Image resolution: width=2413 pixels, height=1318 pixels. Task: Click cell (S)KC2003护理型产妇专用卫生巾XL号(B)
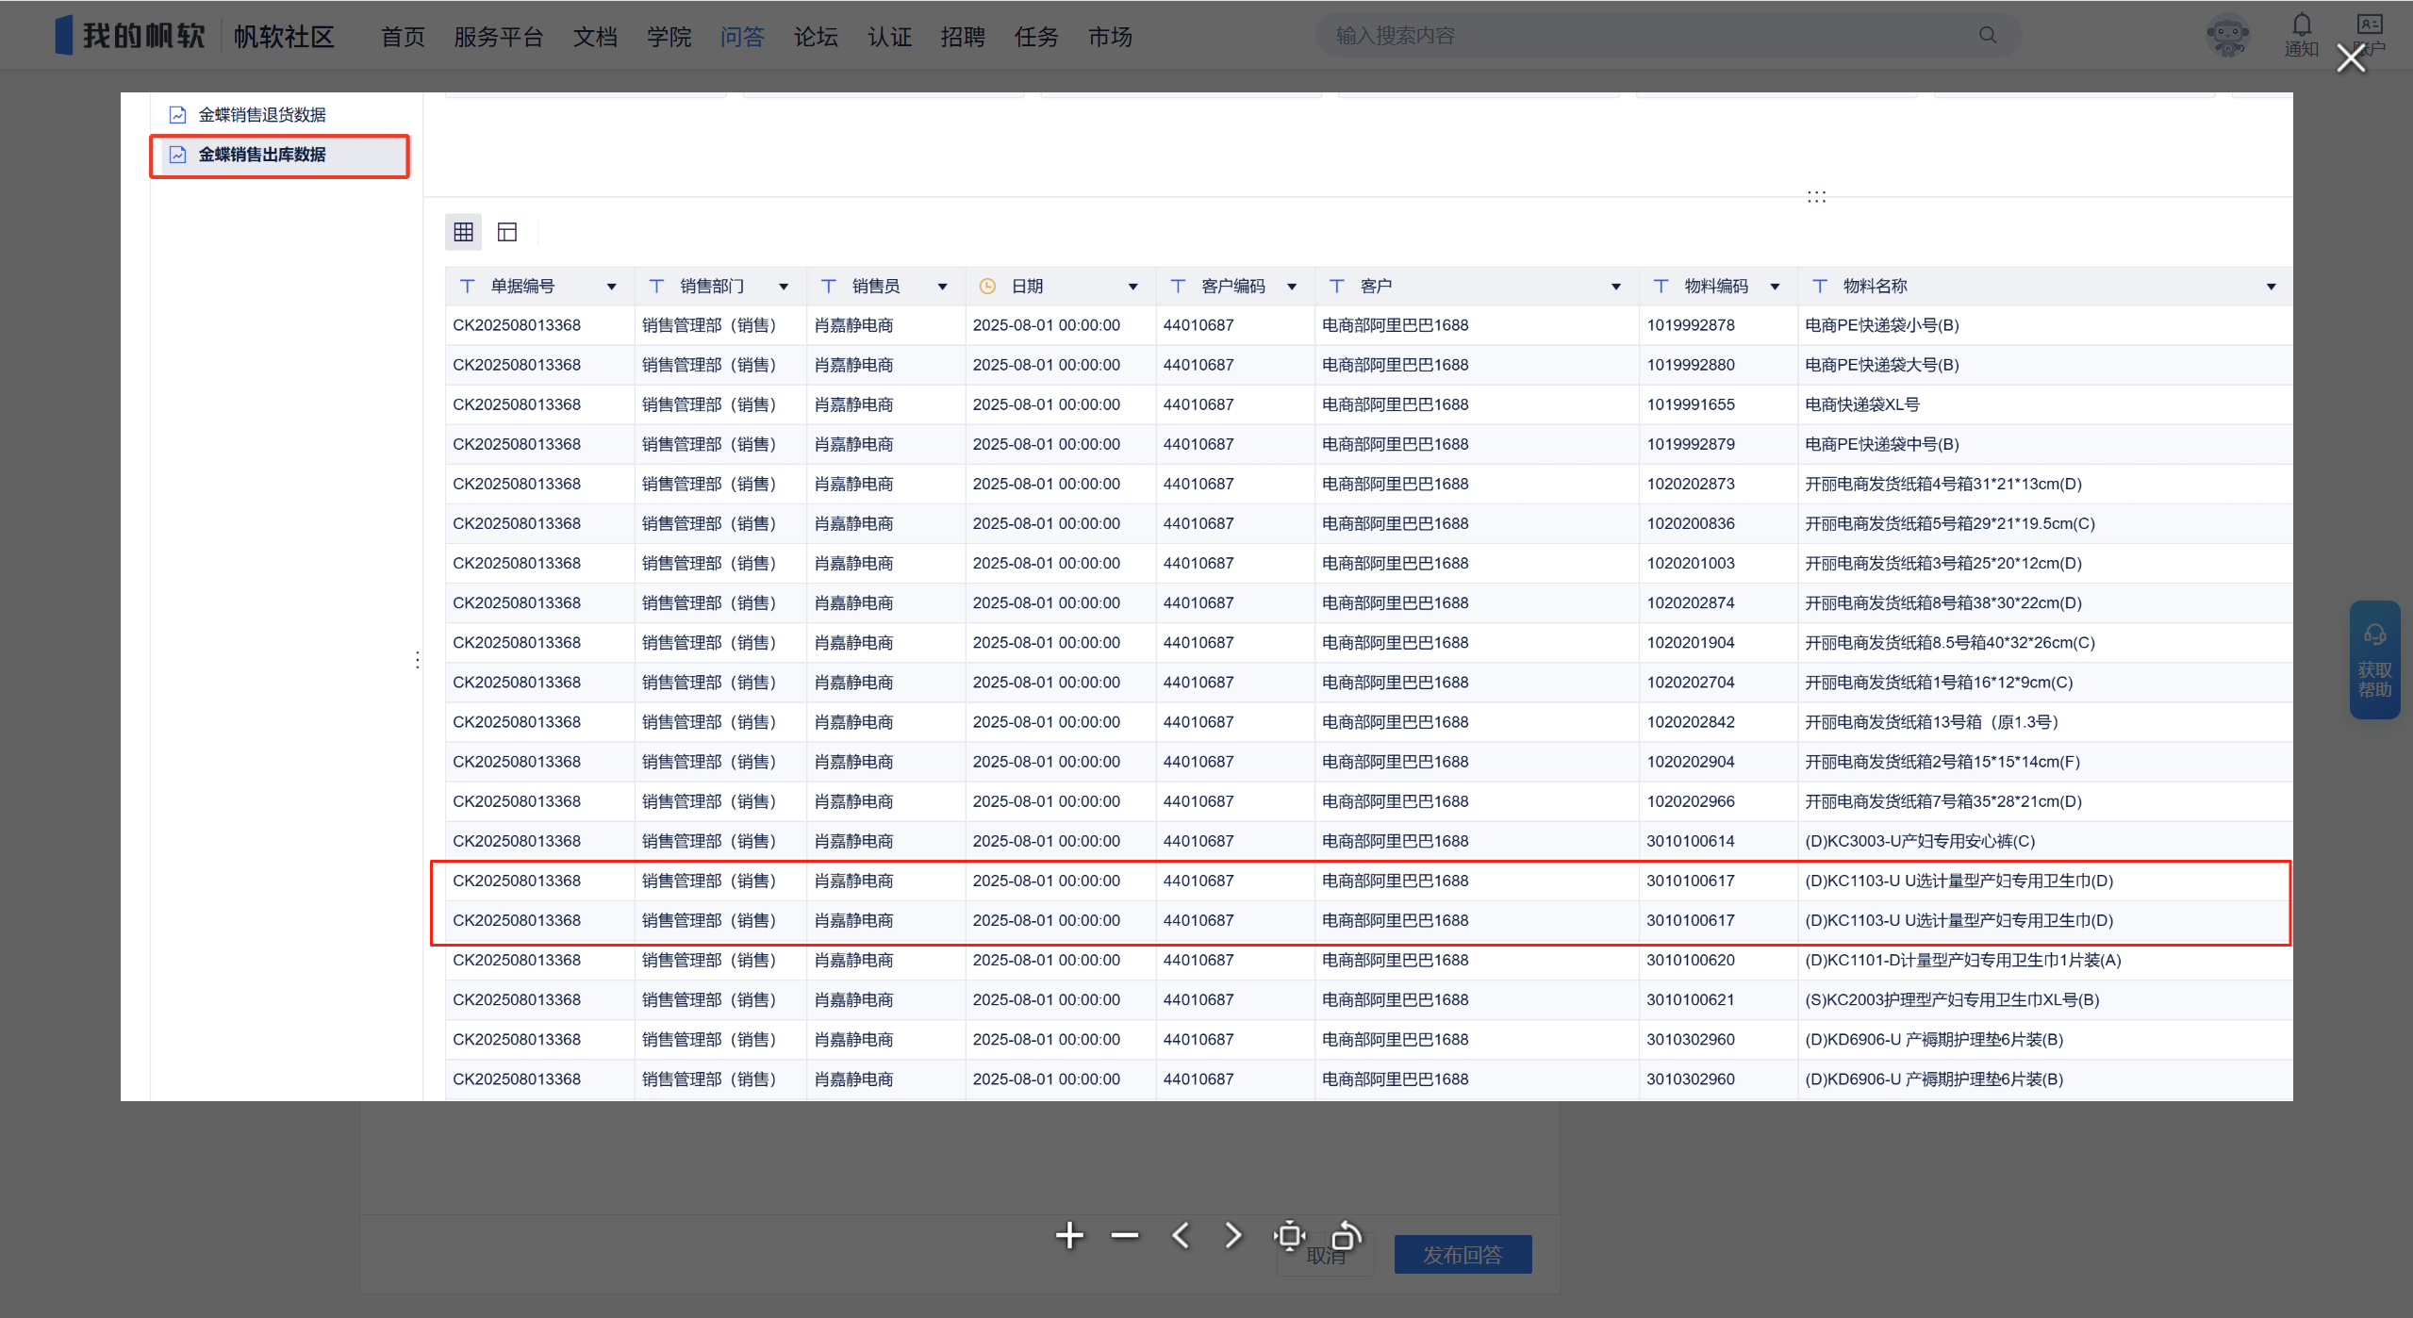pos(1951,999)
